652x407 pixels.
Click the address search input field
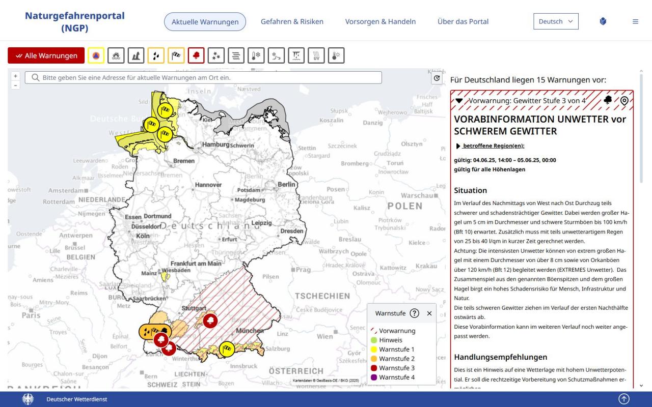click(x=204, y=77)
